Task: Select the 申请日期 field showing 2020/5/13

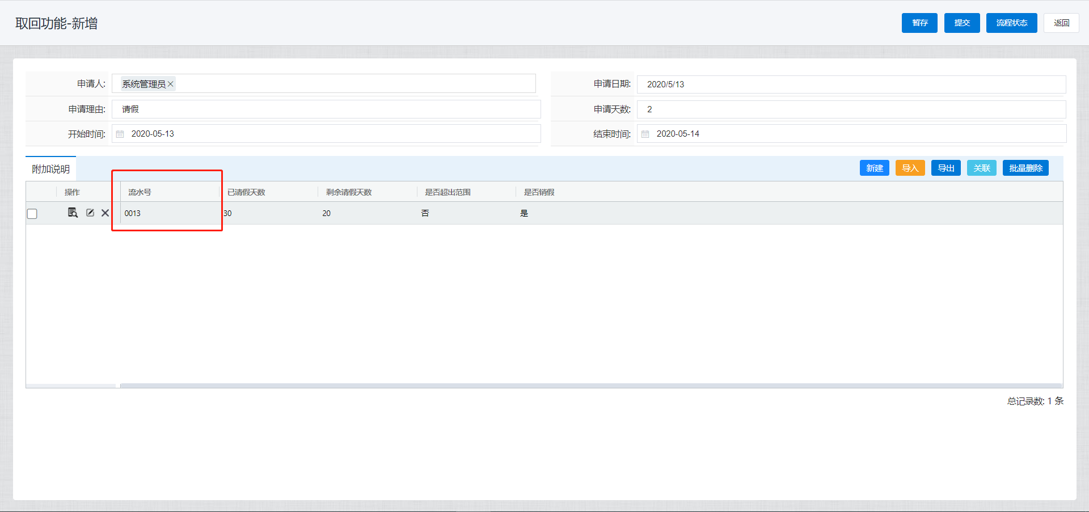Action: 851,84
